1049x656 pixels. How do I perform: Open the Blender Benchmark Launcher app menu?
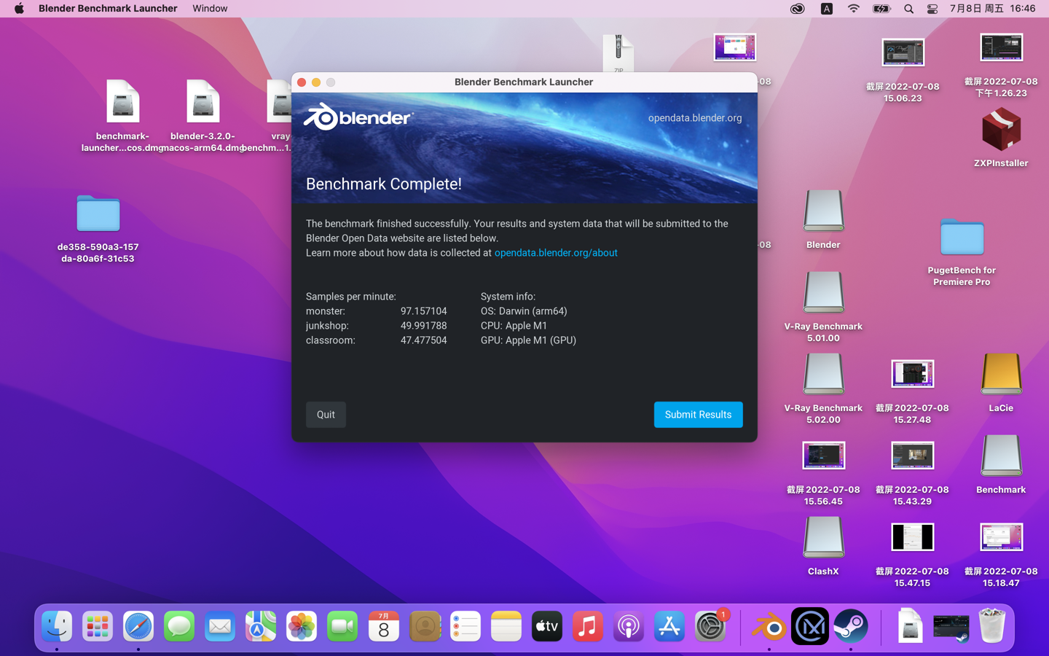(x=108, y=8)
